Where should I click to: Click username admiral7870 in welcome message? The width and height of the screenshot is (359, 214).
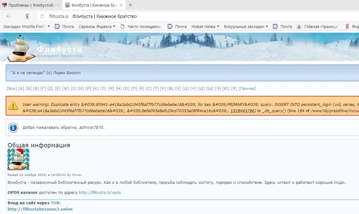pos(91,128)
